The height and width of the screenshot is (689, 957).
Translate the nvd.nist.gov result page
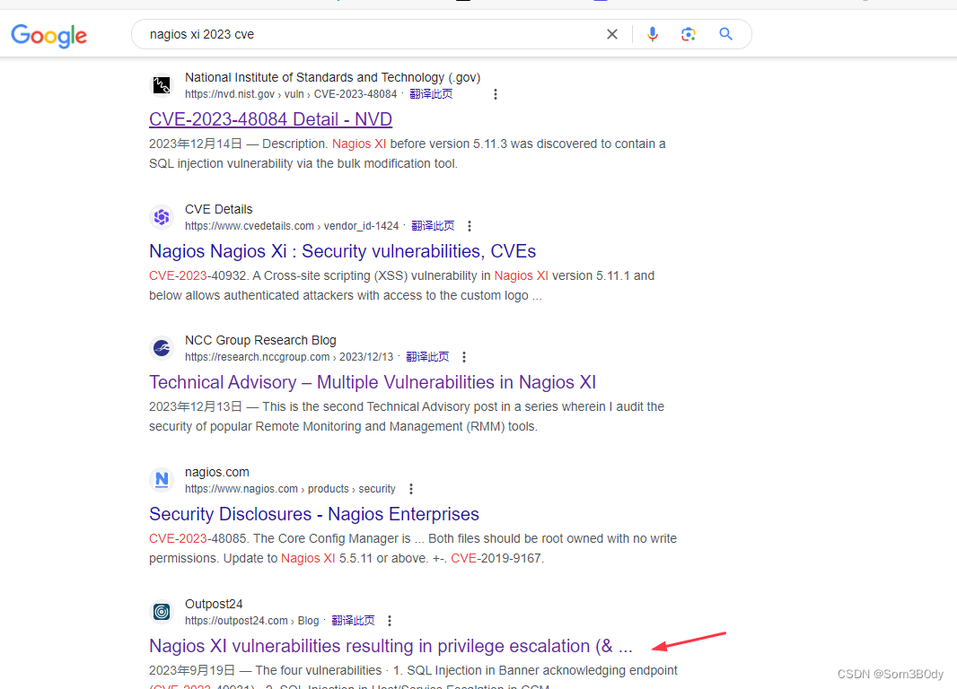click(431, 94)
